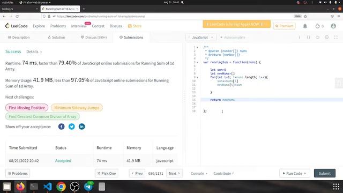
Task: Open the clock and calendar panel
Action: pyautogui.click(x=171, y=2)
